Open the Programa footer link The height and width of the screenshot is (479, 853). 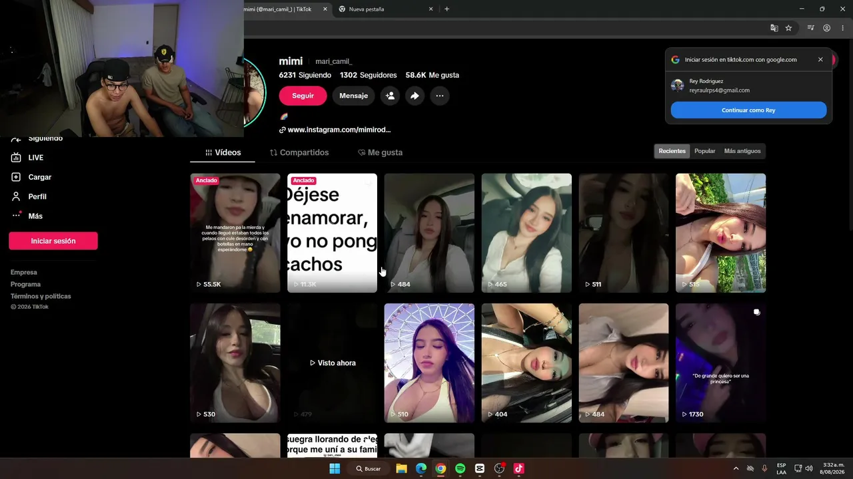pos(25,284)
